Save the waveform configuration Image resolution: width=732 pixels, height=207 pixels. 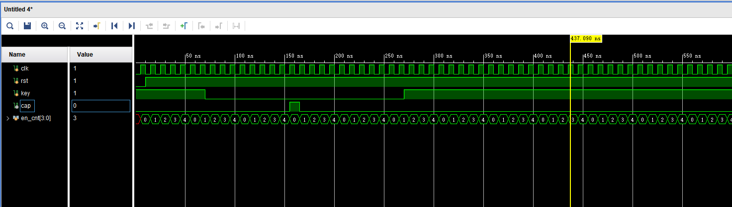click(x=27, y=26)
